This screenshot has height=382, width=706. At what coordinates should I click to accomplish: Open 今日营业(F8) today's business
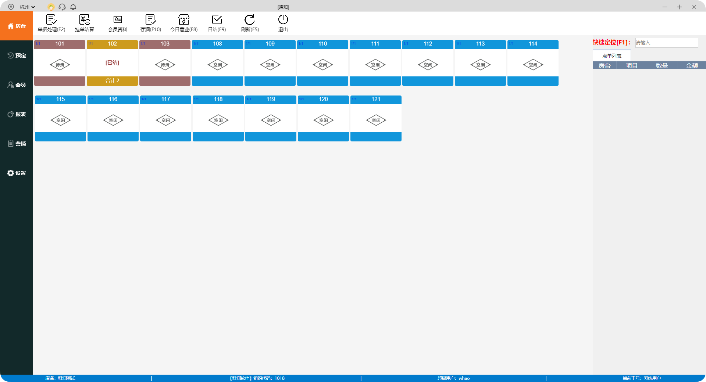coord(184,23)
